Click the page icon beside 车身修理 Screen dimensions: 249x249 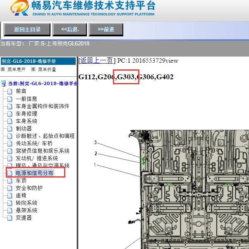point(10,114)
